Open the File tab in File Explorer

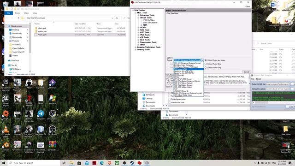(x=8, y=13)
